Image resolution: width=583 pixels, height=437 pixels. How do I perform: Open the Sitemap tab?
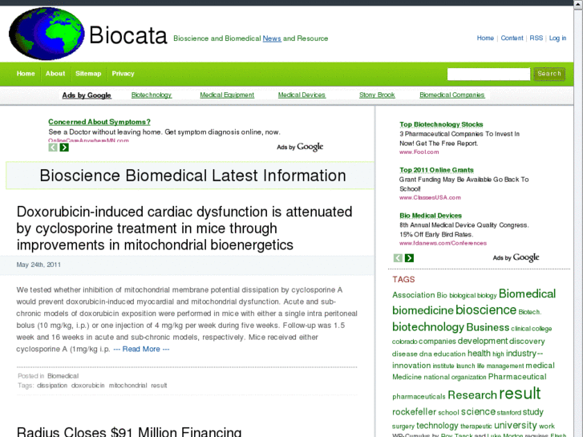coord(88,74)
